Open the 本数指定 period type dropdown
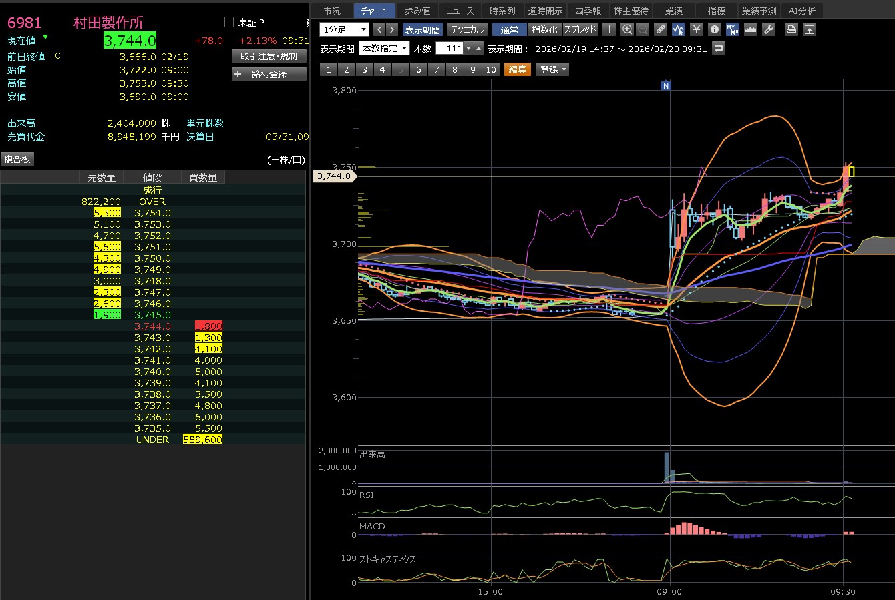 (x=384, y=49)
